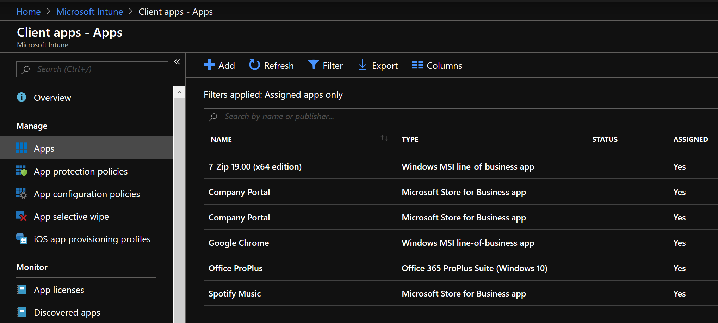Click the Filter funnel icon
The height and width of the screenshot is (323, 718).
tap(313, 65)
